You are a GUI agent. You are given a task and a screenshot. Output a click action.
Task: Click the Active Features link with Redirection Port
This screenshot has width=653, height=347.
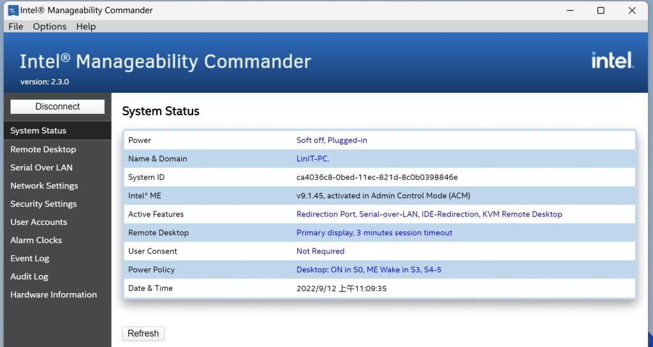click(x=429, y=214)
